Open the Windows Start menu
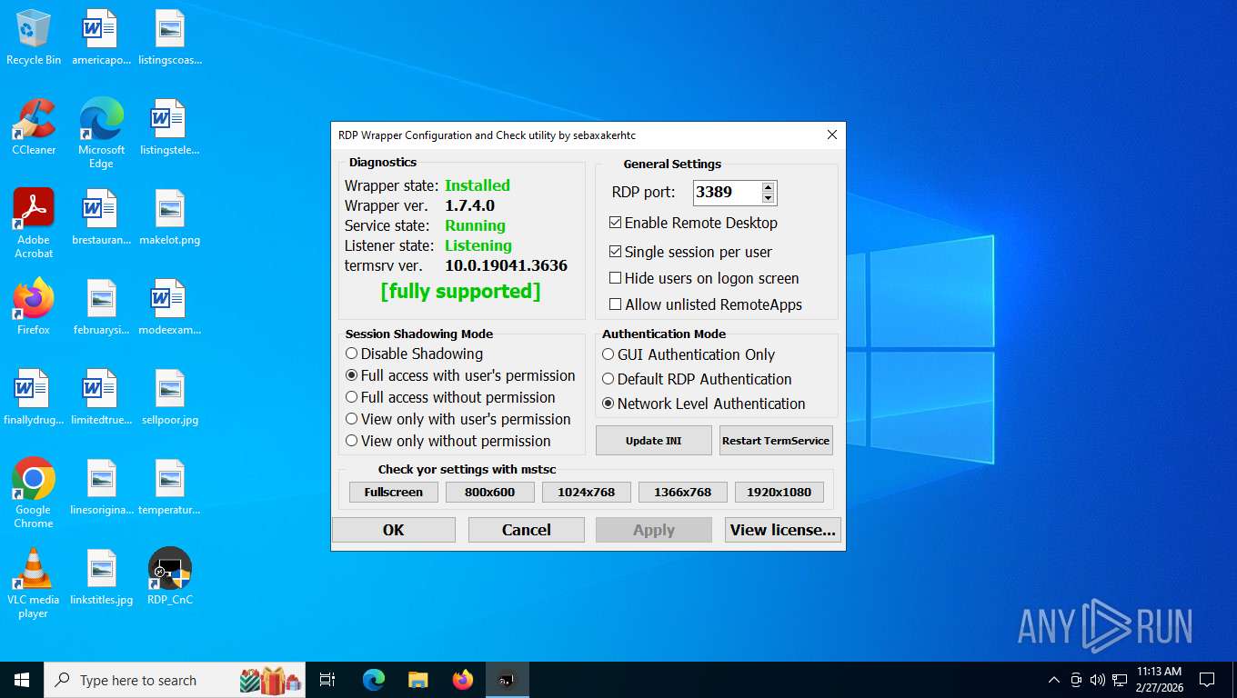The width and height of the screenshot is (1237, 698). [x=22, y=680]
